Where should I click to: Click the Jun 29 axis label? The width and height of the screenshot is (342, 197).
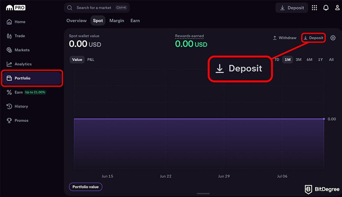[224, 176]
